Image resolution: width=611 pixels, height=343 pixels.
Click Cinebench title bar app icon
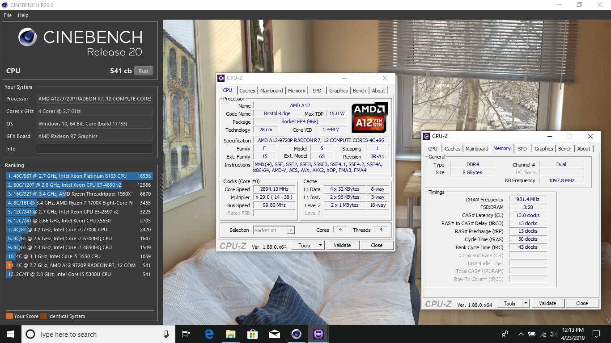5,5
